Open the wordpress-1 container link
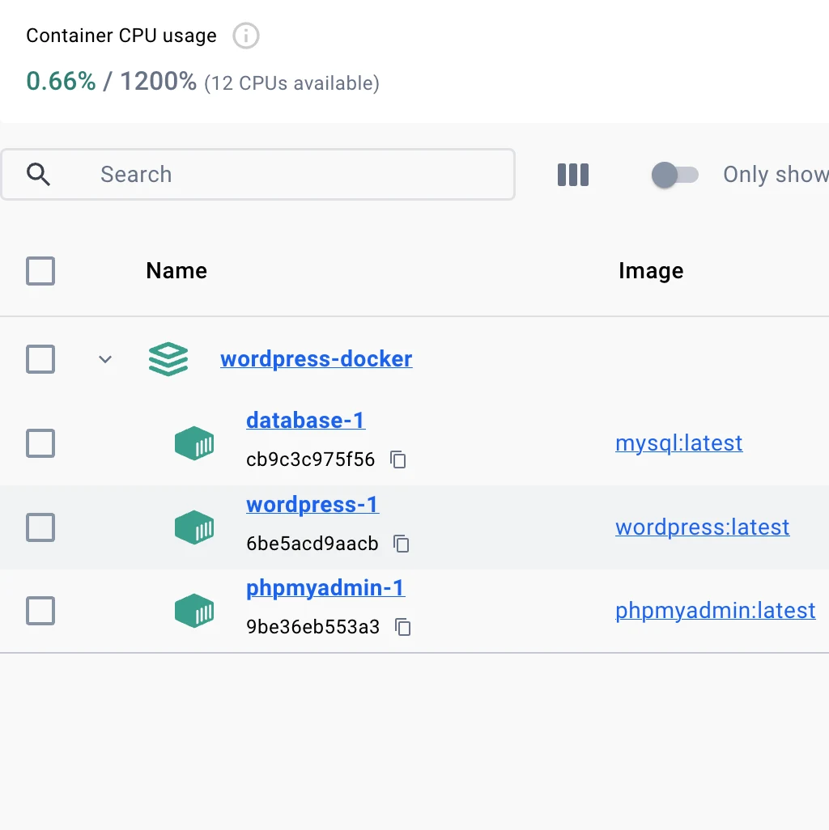 point(312,505)
